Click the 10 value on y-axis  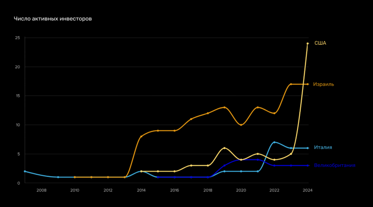click(x=17, y=125)
